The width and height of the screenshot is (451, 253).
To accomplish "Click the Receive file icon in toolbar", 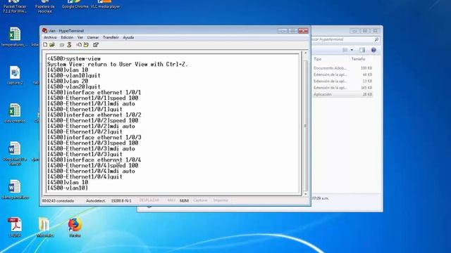I will (x=86, y=45).
